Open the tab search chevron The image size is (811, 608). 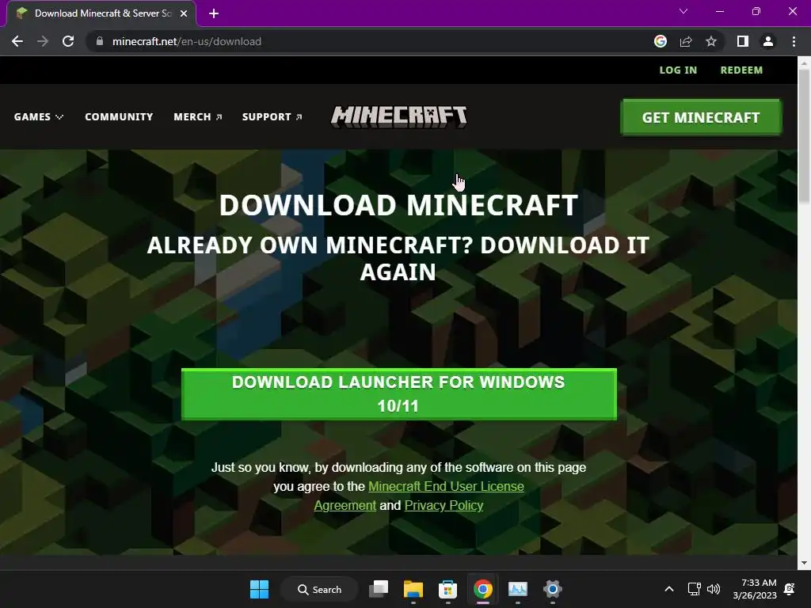[683, 11]
